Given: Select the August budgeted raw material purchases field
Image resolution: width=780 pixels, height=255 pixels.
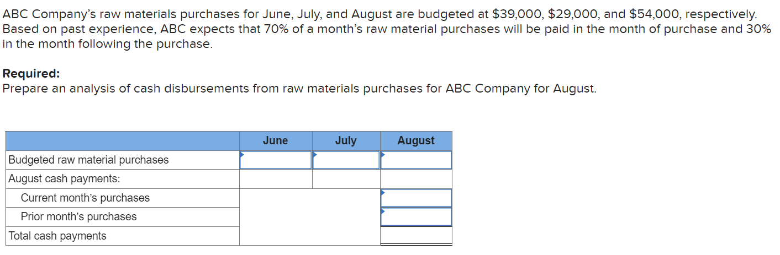Looking at the screenshot, I should (416, 160).
